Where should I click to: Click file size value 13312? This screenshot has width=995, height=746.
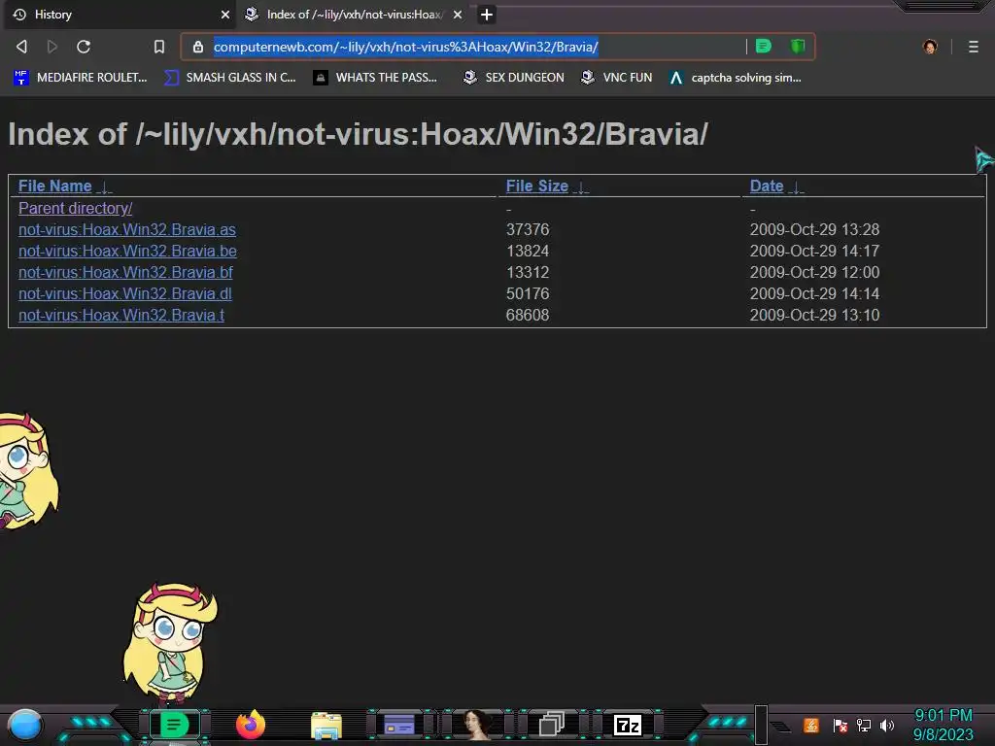tap(528, 273)
